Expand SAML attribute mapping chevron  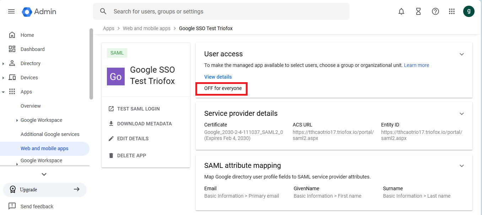tap(462, 166)
